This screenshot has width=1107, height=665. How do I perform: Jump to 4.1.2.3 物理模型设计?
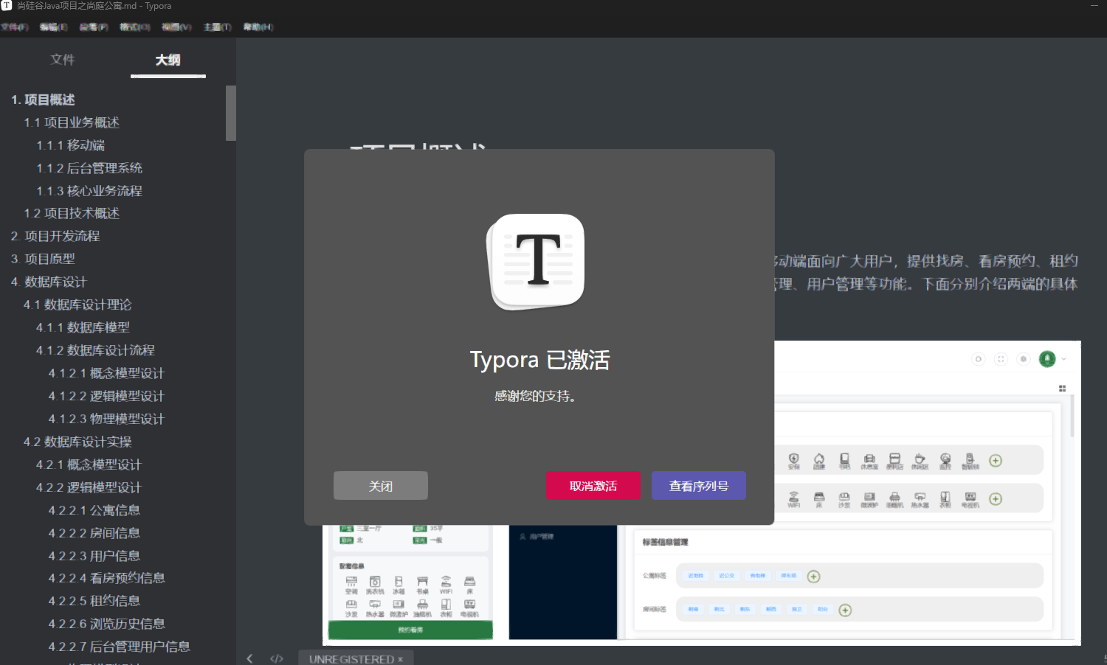tap(106, 419)
